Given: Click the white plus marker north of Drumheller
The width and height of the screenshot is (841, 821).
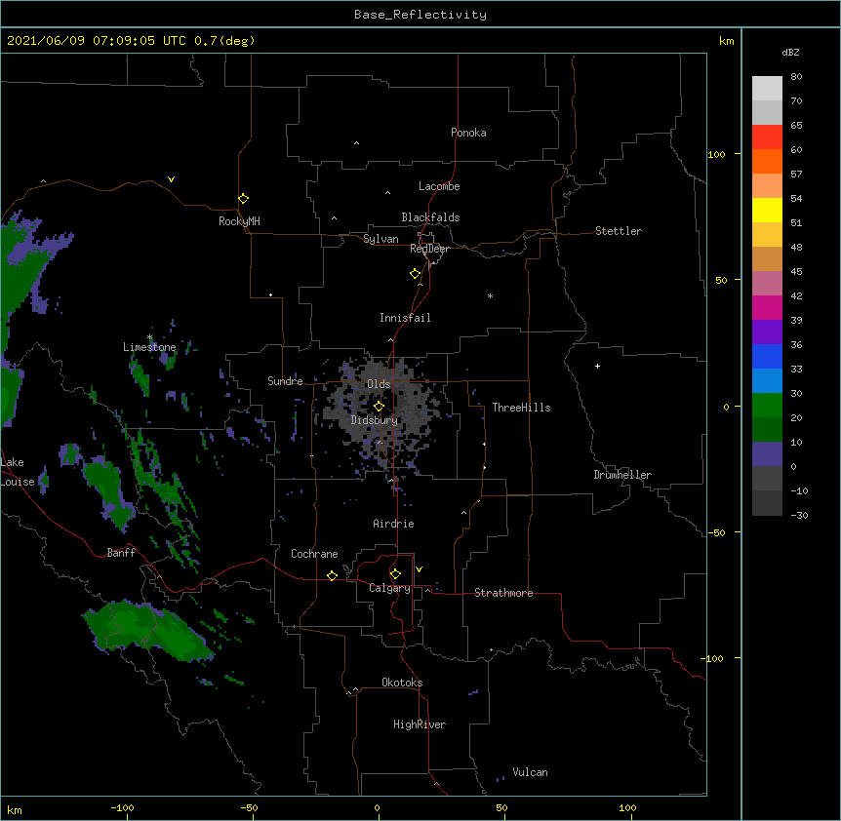Looking at the screenshot, I should (x=597, y=366).
